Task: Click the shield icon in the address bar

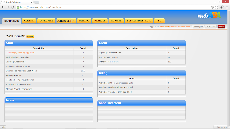Action: [x=212, y=7]
